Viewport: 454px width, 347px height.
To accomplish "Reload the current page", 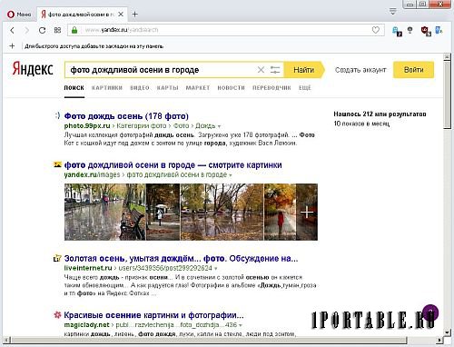I will 42,30.
